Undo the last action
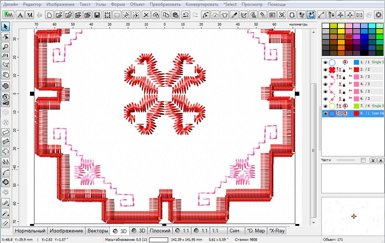Viewport: 385px width, 243px height. coord(186,15)
